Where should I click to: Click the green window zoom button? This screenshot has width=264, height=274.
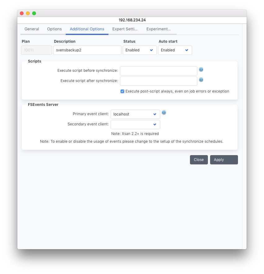pos(34,13)
